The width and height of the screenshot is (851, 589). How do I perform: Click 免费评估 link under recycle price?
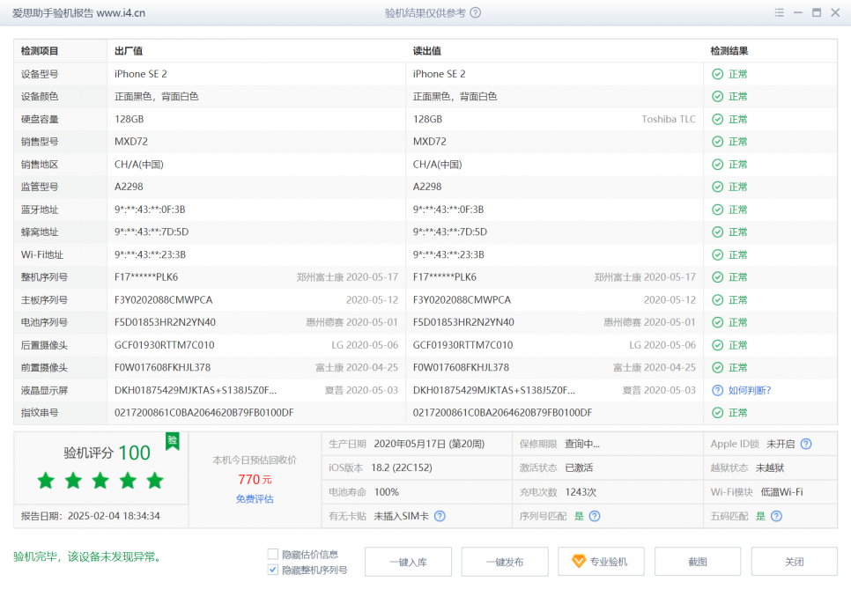tap(255, 499)
